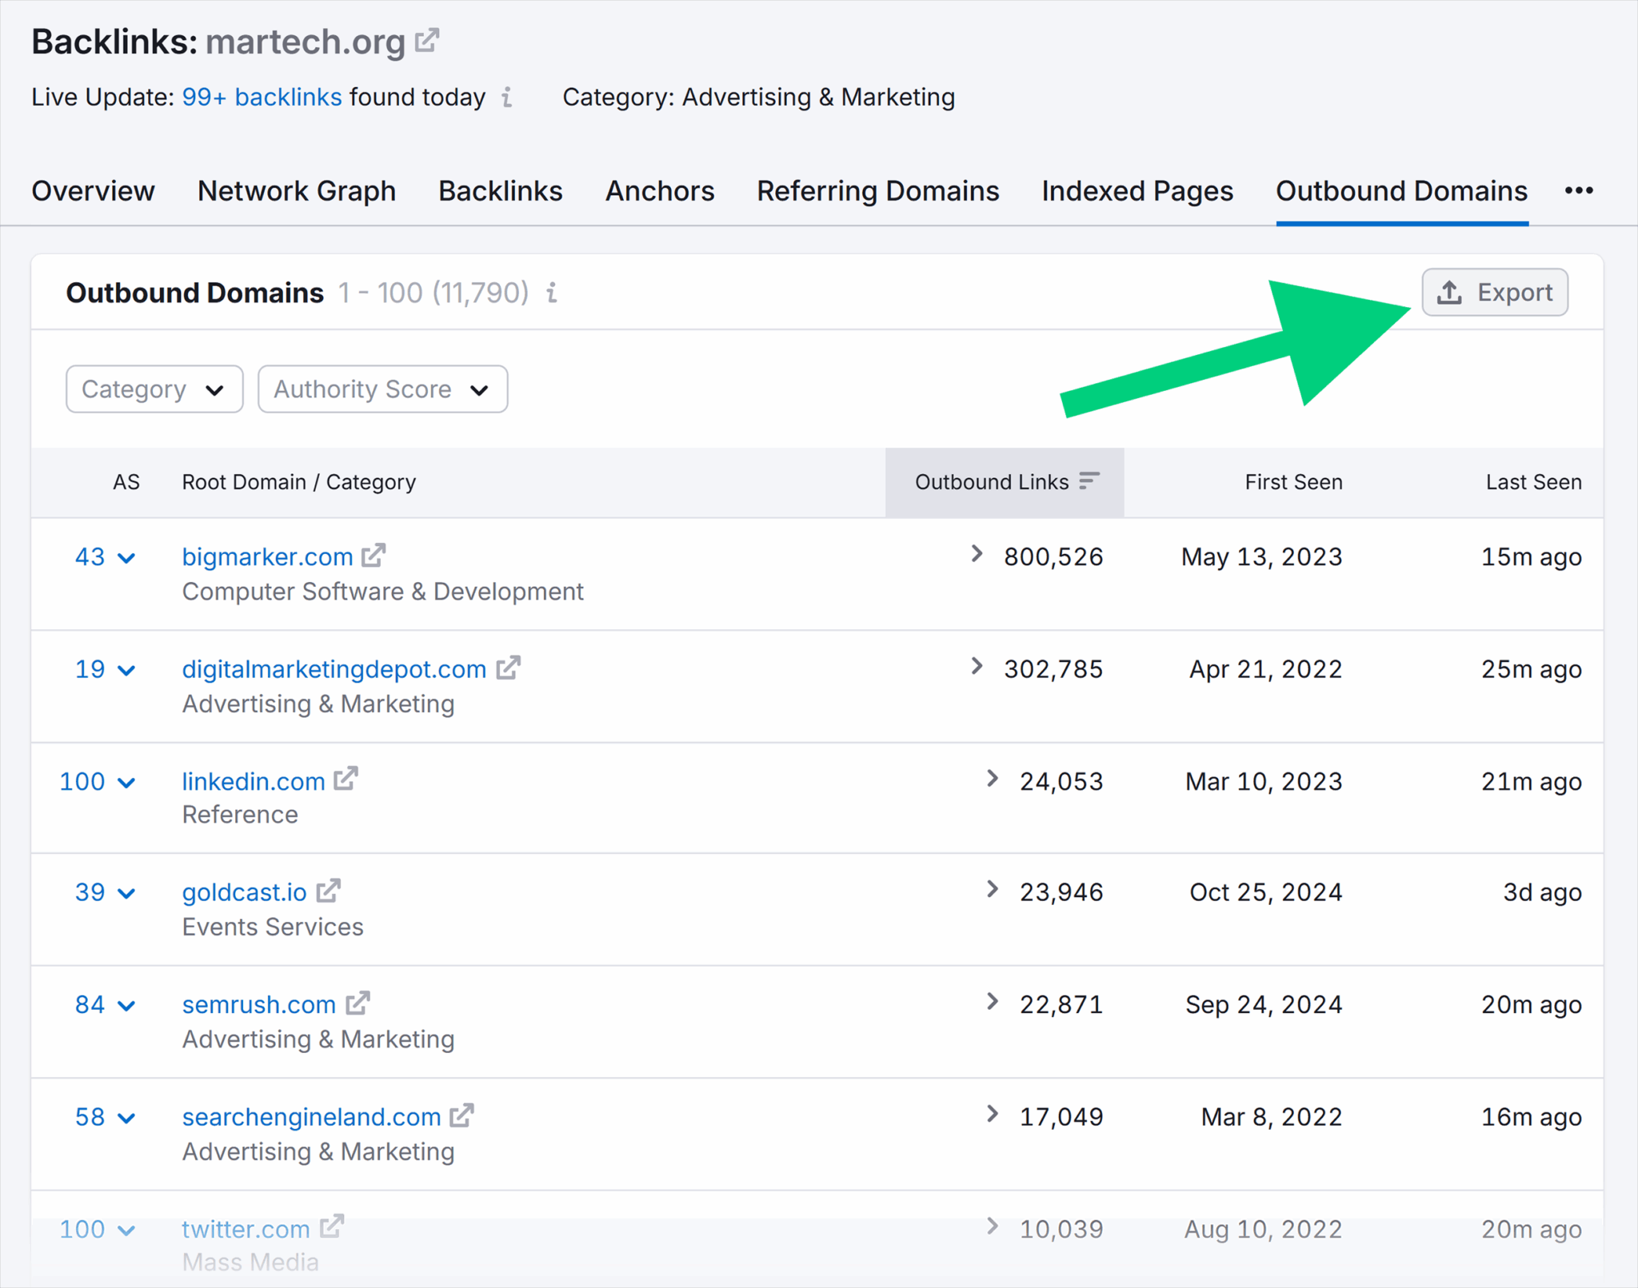Open the three-dot more tabs menu
1638x1288 pixels.
tap(1580, 191)
